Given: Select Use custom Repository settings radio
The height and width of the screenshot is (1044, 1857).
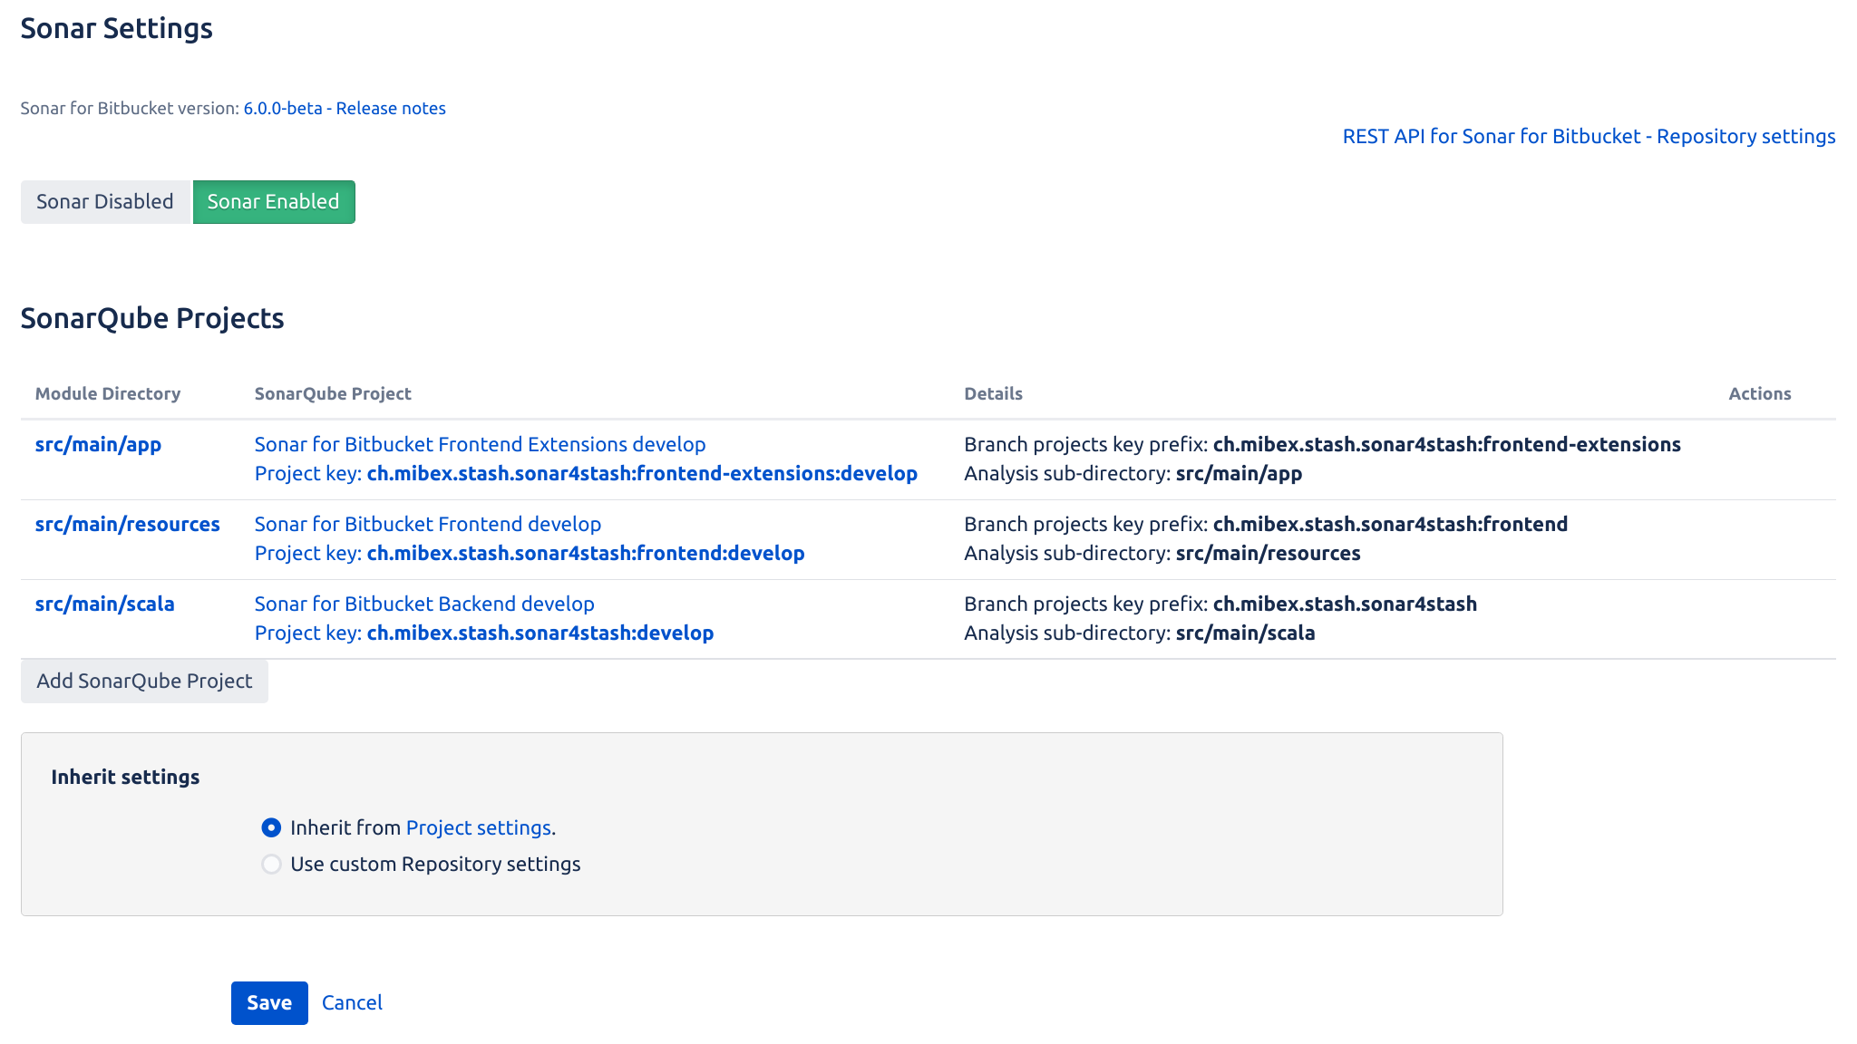Looking at the screenshot, I should point(271,864).
